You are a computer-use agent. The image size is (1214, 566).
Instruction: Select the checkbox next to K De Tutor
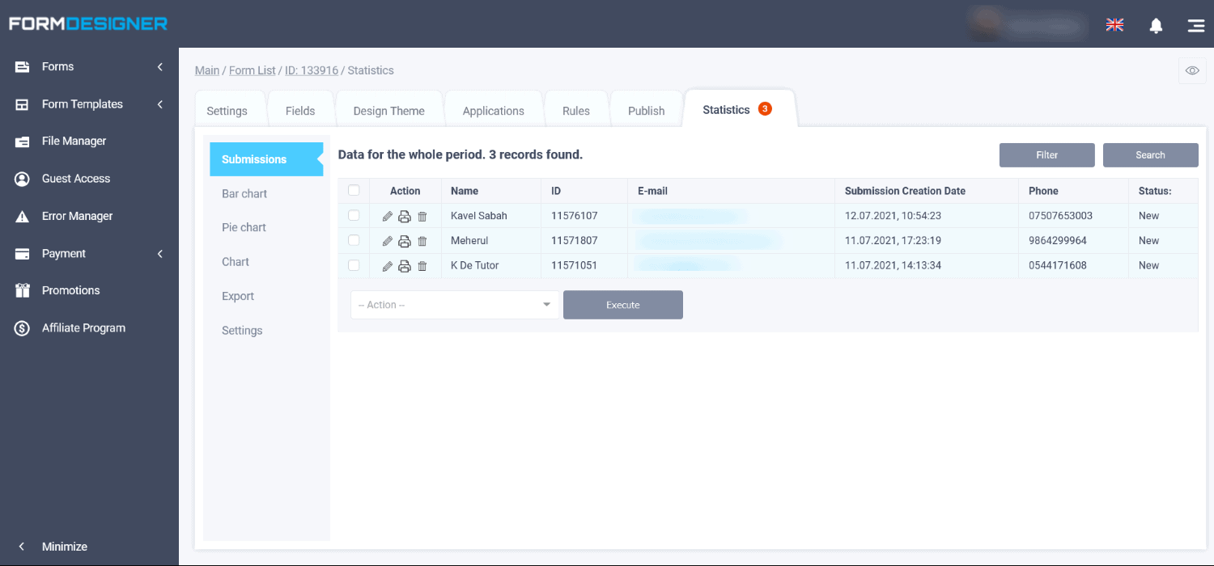[x=354, y=265]
